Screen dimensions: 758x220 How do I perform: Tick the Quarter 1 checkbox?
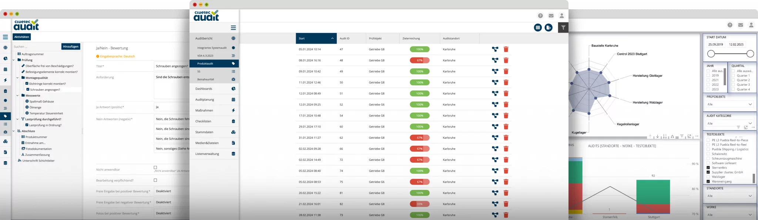click(x=733, y=75)
